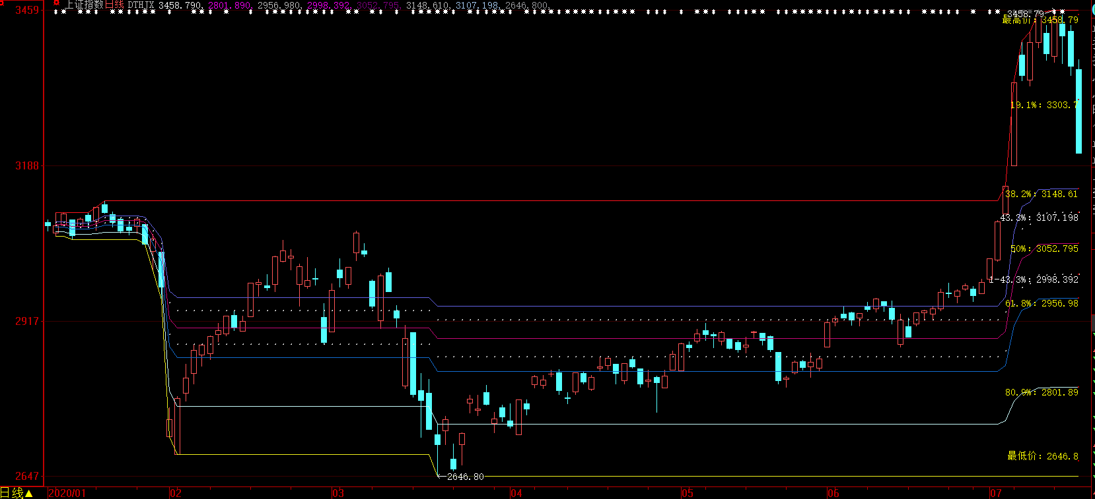Jump to the 04 month marker

[x=516, y=493]
